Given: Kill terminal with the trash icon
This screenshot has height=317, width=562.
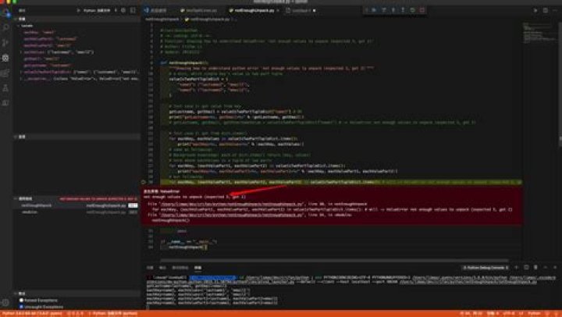Looking at the screenshot, I should coord(535,268).
